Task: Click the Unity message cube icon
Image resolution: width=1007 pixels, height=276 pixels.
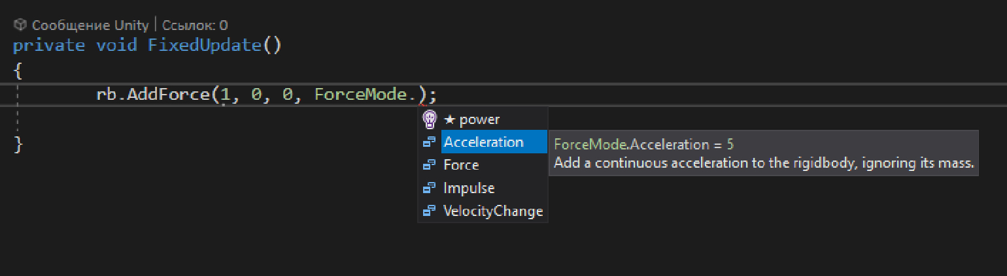Action: coord(20,25)
